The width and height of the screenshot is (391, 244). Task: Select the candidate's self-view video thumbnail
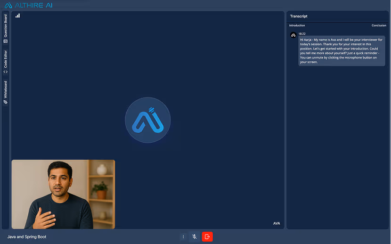tap(63, 195)
